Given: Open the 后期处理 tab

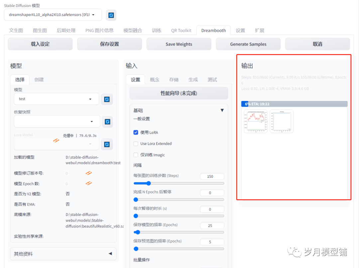Looking at the screenshot, I should pos(66,31).
